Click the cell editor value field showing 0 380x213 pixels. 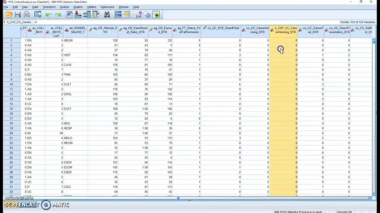187,22
